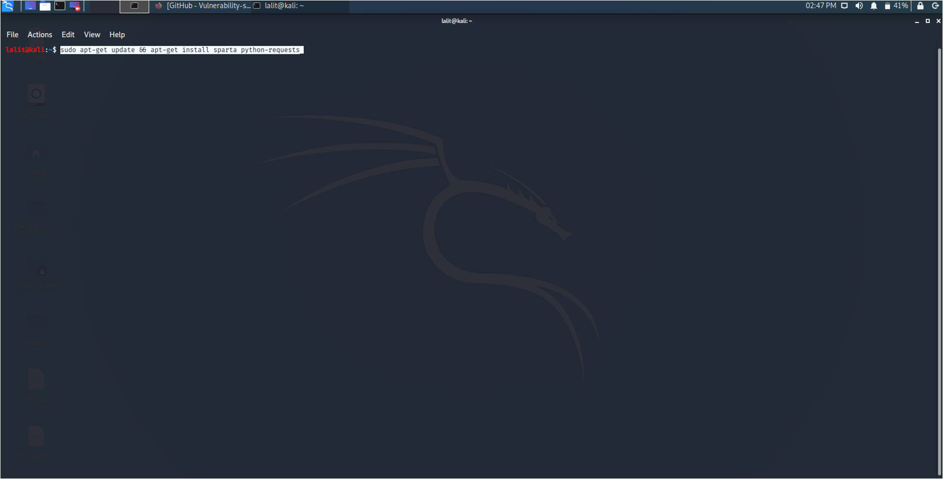Click the show desktop panel icon
943x479 pixels.
[30, 6]
